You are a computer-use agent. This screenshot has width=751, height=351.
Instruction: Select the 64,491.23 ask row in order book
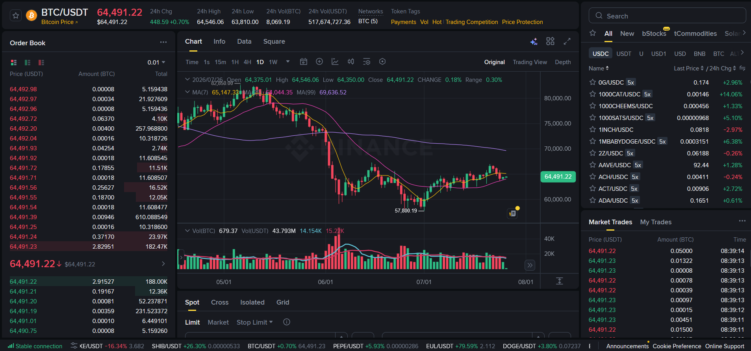pyautogui.click(x=89, y=247)
